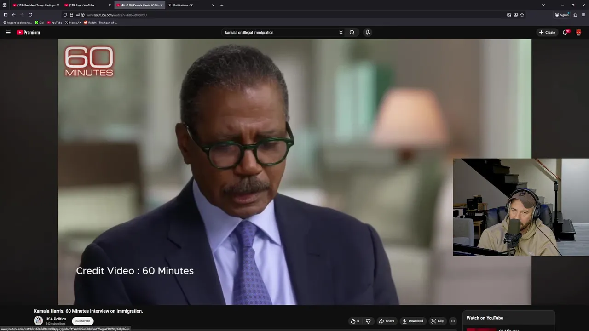Run search with the magnifier button

352,33
